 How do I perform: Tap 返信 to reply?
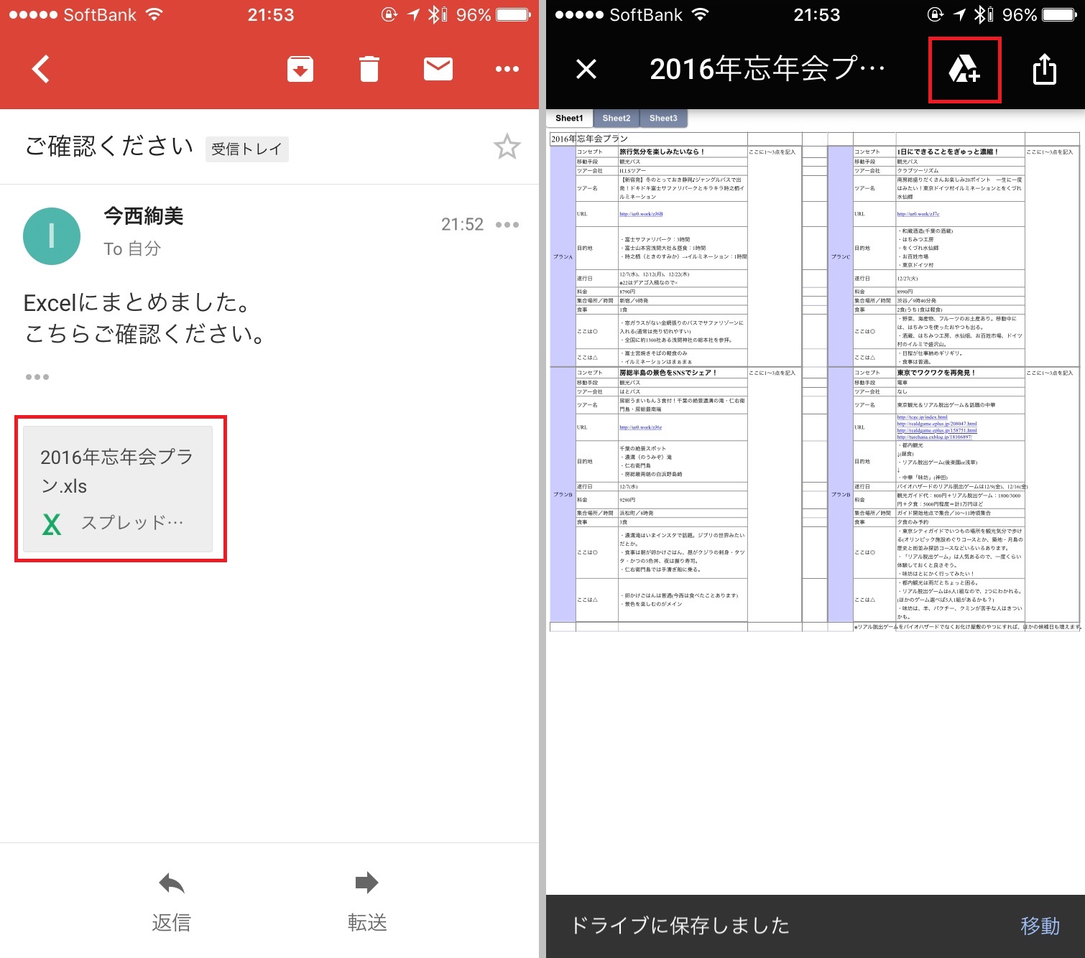tap(172, 901)
